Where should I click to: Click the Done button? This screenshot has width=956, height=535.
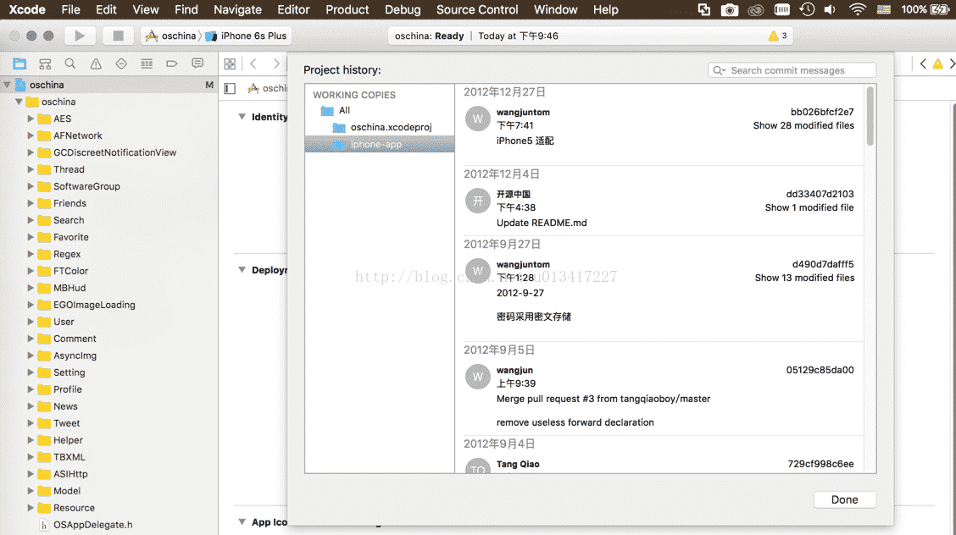click(x=845, y=499)
